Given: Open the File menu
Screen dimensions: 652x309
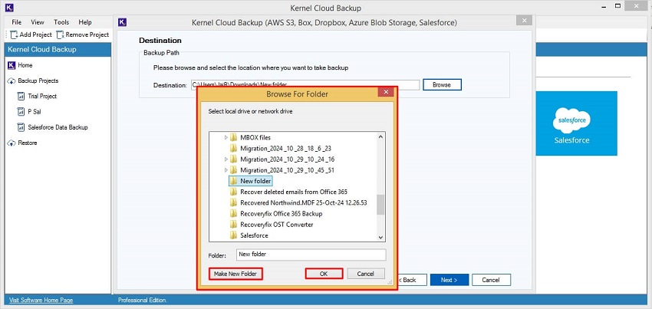Looking at the screenshot, I should pos(17,22).
